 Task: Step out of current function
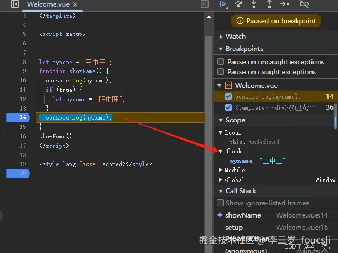click(x=269, y=4)
